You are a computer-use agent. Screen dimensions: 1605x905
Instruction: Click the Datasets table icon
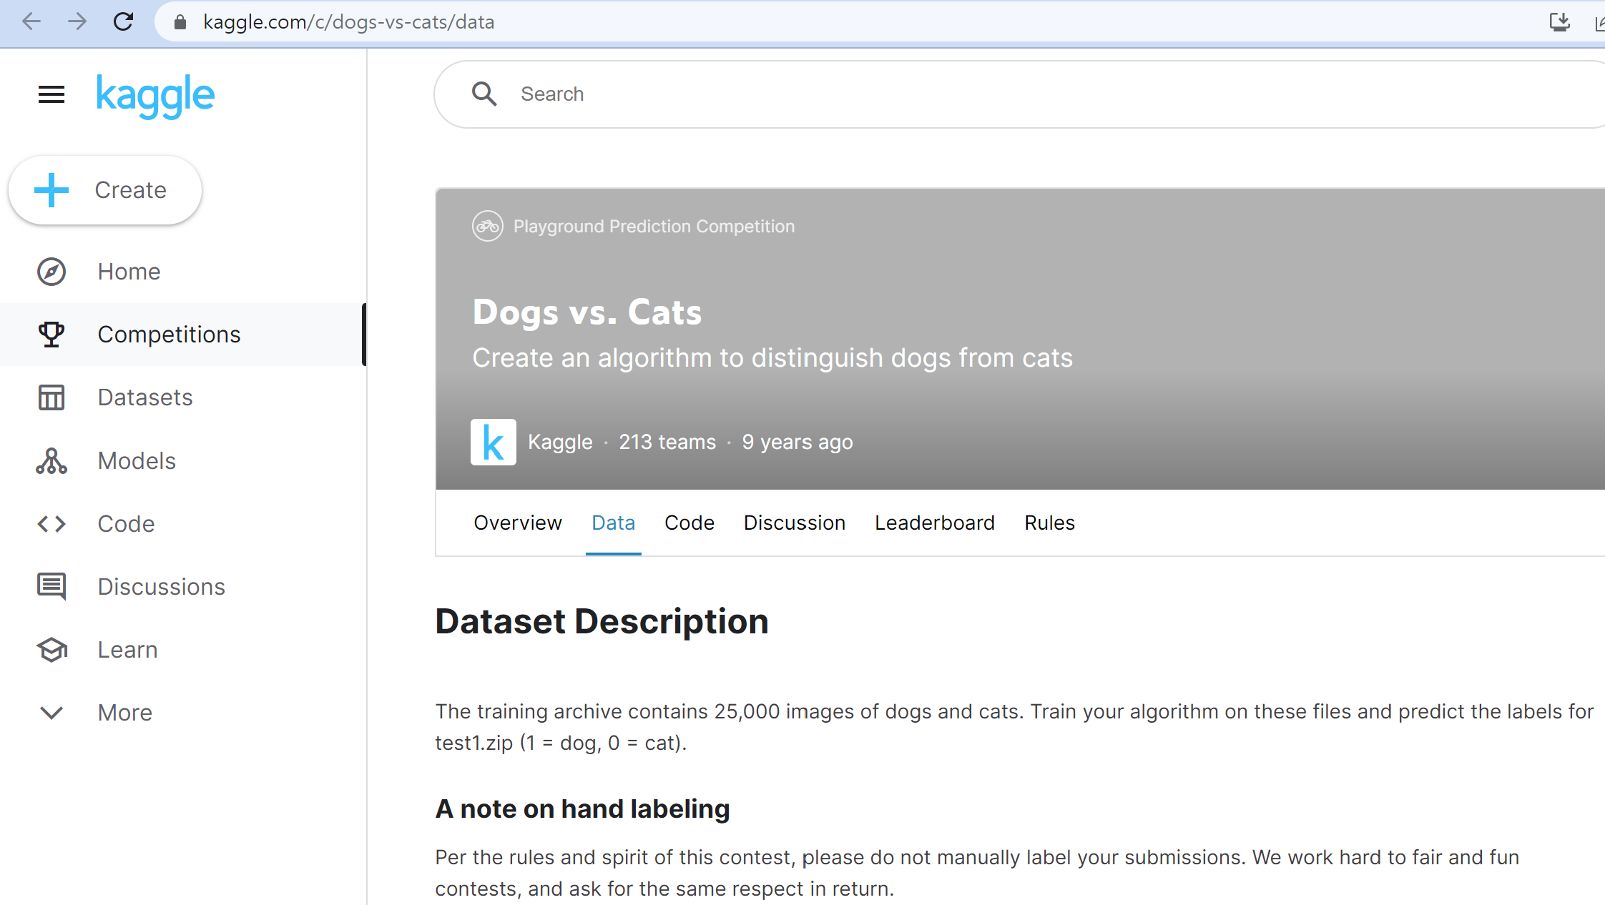(51, 397)
